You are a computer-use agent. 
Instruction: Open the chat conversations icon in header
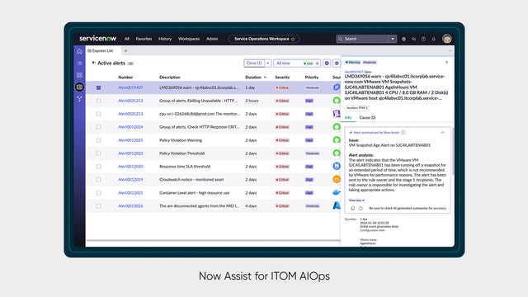[x=413, y=39]
